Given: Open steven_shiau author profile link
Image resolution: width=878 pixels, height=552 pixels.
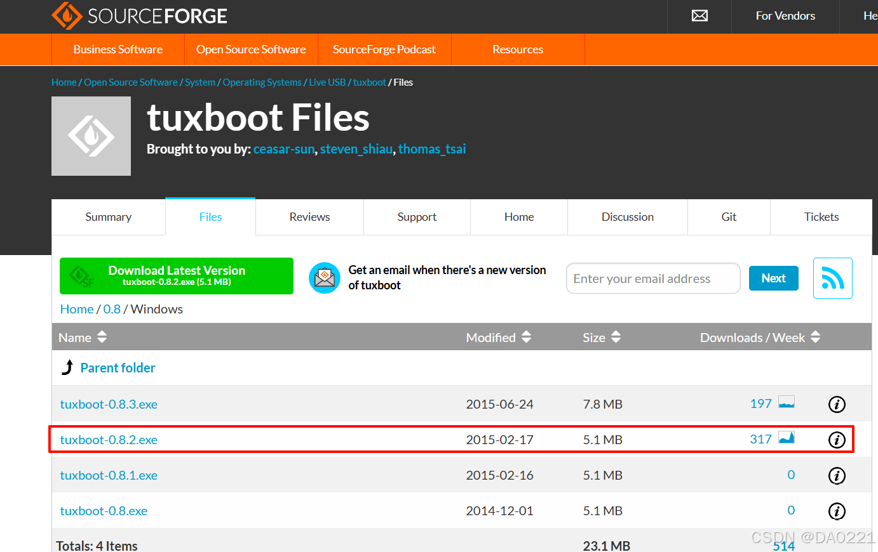Looking at the screenshot, I should (x=356, y=149).
